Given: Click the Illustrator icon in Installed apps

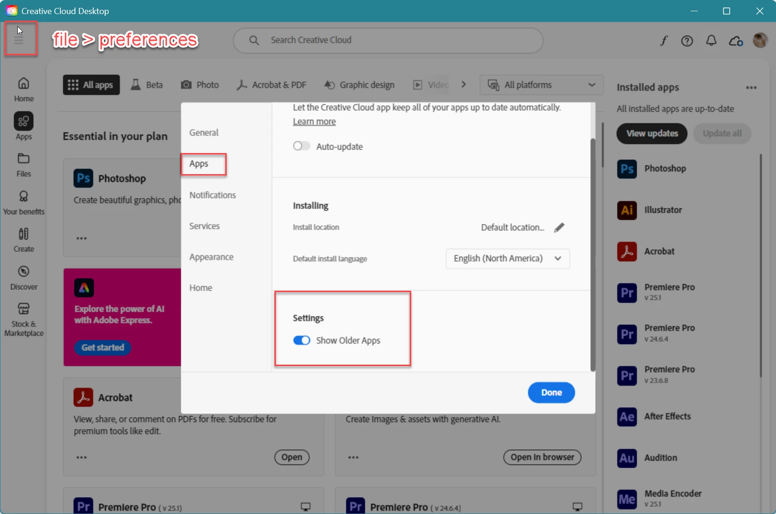Looking at the screenshot, I should click(x=627, y=210).
